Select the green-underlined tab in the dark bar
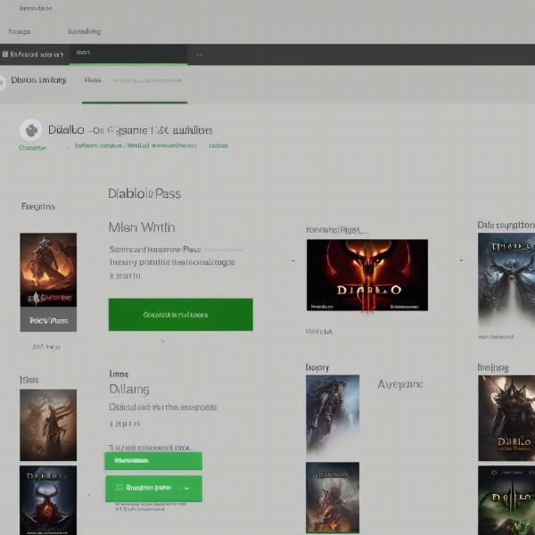 (128, 53)
